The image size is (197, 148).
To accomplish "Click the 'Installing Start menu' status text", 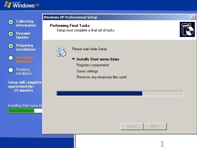I will pos(25,105).
